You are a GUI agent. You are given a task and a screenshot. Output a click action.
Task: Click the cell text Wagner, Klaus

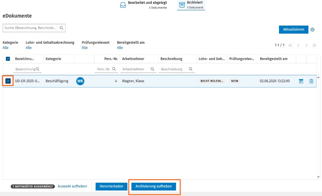coord(133,81)
